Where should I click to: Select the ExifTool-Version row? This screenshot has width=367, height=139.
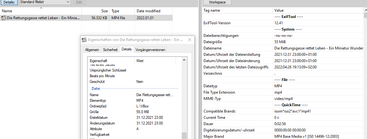283,23
